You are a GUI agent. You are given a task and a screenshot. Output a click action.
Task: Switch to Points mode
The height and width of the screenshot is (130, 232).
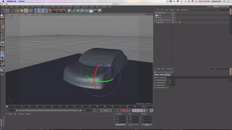point(3,35)
